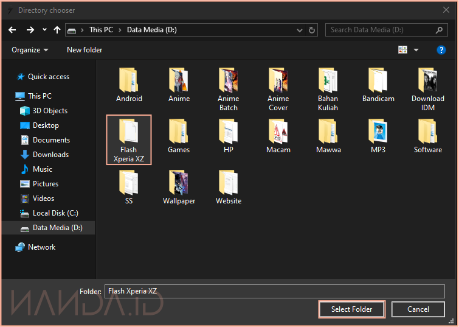Screen dimensions: 459x327
Task: Select the Anime Batch folder
Action: pos(229,90)
